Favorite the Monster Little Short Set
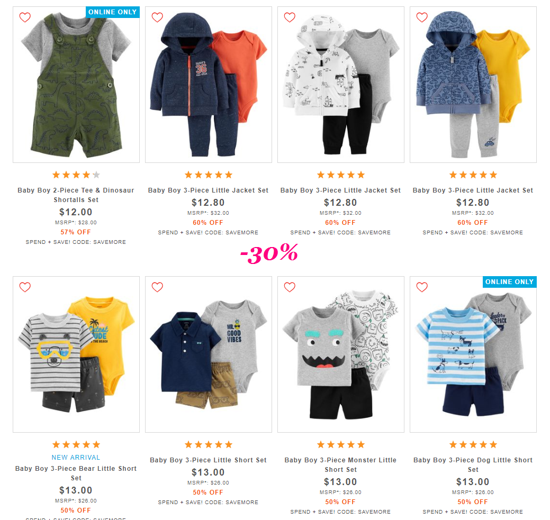 coord(290,287)
